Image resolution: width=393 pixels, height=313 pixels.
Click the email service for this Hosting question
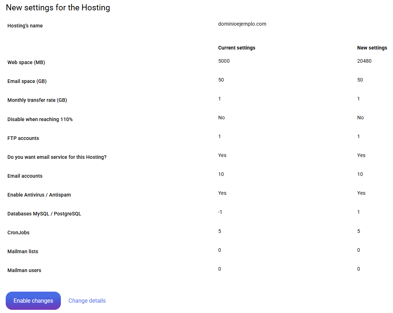(x=57, y=157)
